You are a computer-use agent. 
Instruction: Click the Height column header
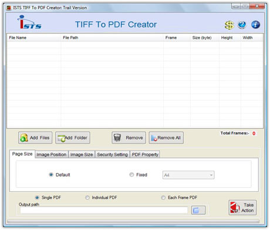(230, 38)
